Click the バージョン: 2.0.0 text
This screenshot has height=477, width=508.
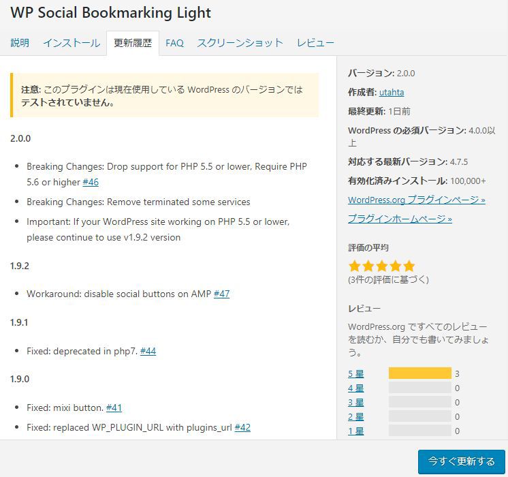(x=381, y=74)
